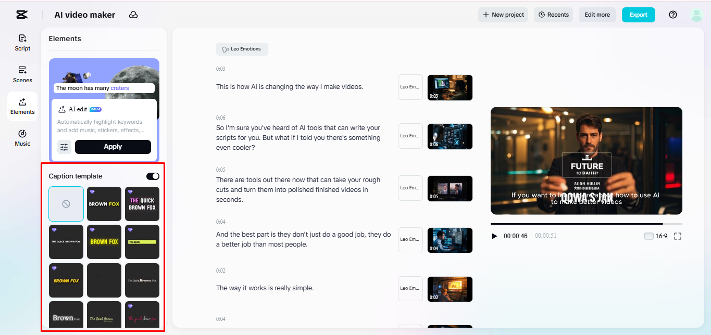This screenshot has width=711, height=335.
Task: Click the New project button
Action: [503, 15]
